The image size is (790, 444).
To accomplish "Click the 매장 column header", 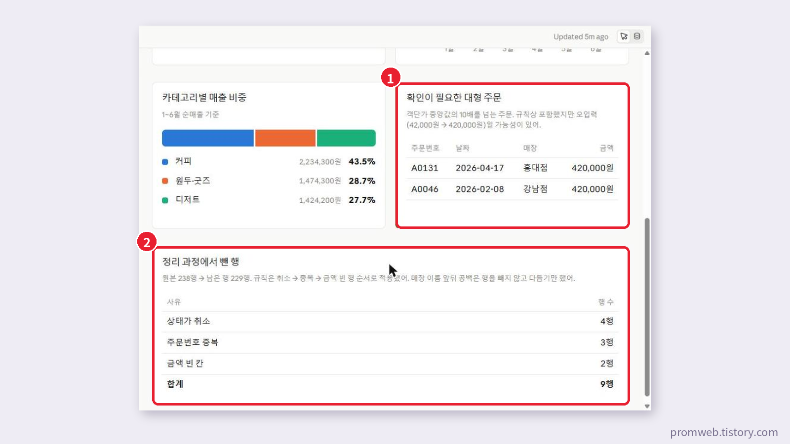I will click(530, 148).
